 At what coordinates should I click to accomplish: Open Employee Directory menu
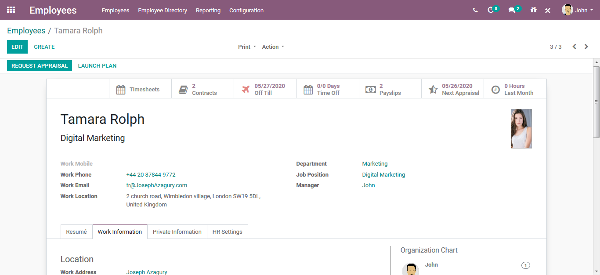click(163, 10)
